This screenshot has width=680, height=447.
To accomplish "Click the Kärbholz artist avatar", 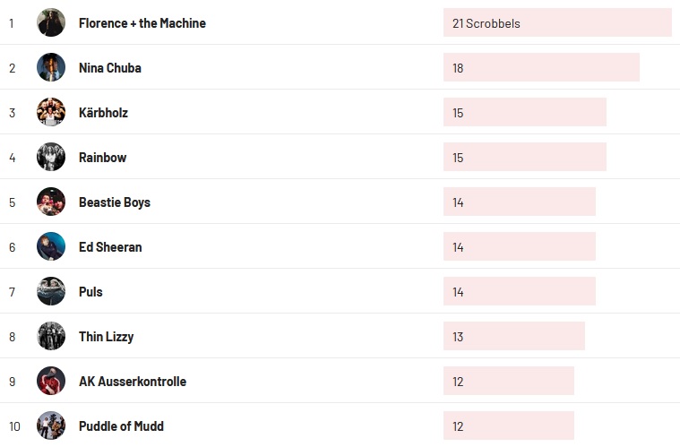I will tap(51, 112).
